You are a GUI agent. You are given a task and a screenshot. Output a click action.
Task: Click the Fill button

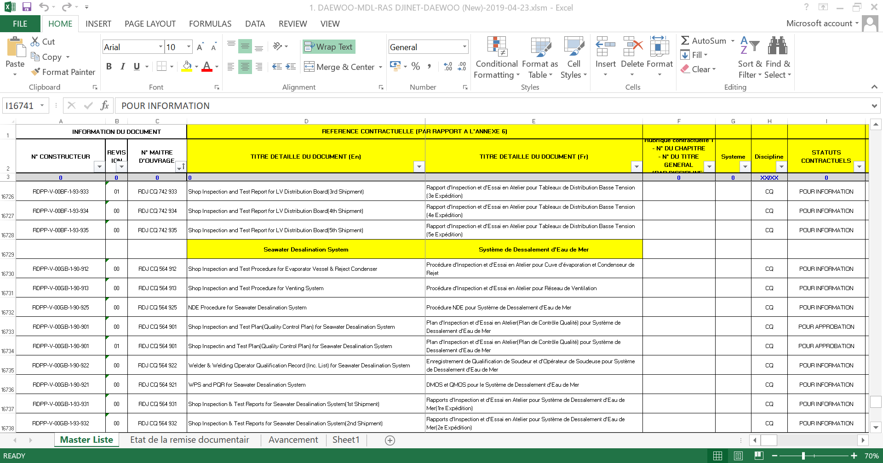694,55
